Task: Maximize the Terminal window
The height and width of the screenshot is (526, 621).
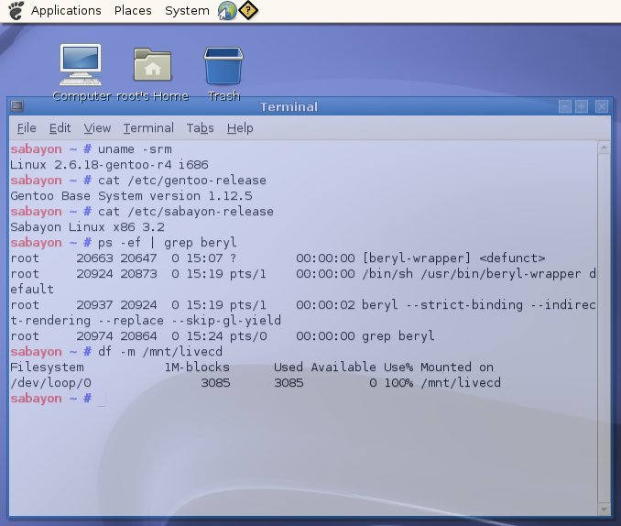Action: pyautogui.click(x=582, y=106)
